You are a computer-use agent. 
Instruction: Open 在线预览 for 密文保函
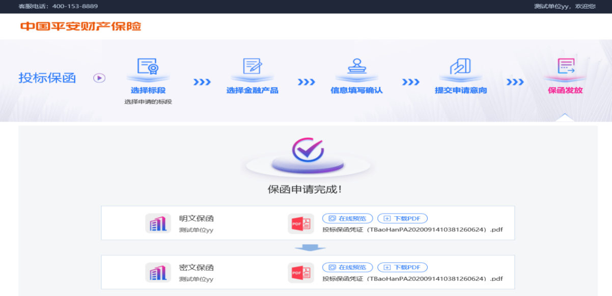[347, 268]
